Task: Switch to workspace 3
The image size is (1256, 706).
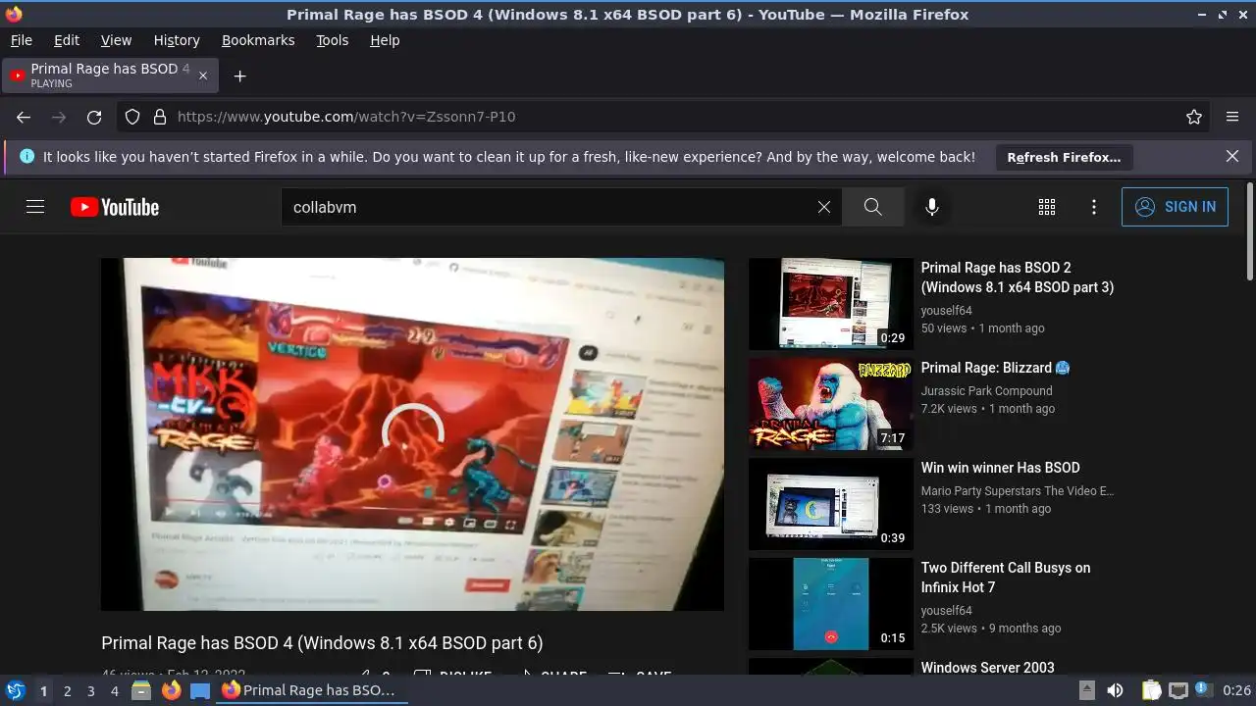Action: pos(90,691)
